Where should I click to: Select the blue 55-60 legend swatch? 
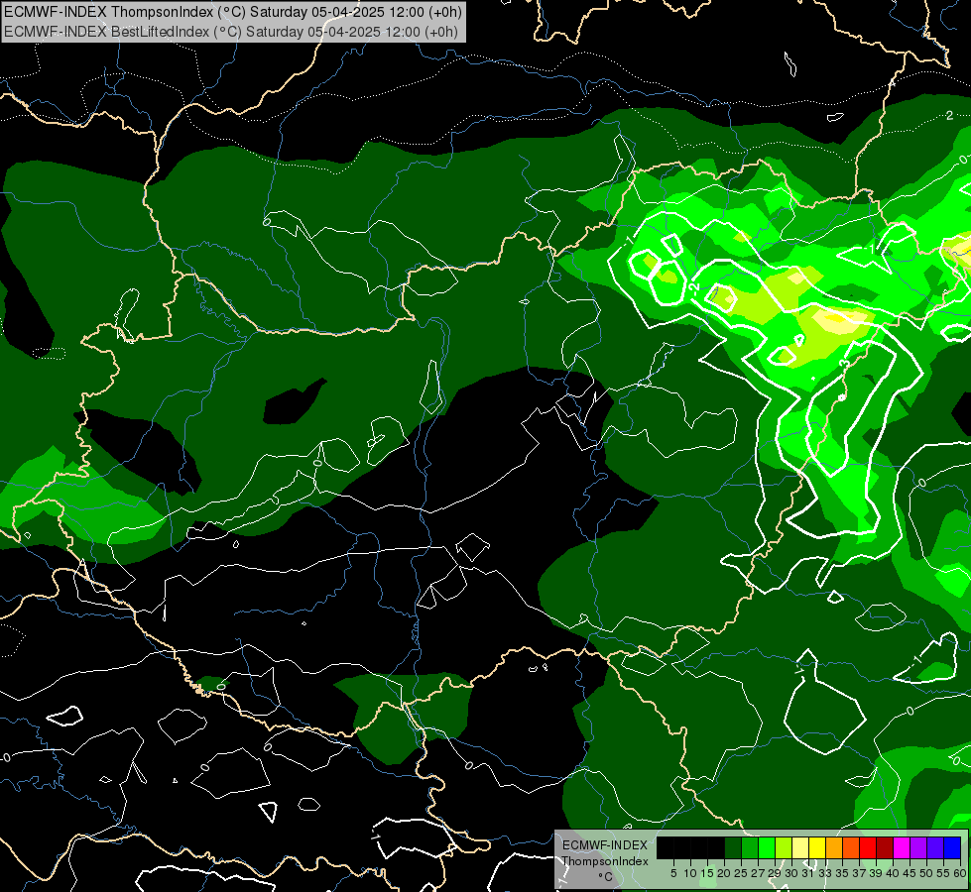(952, 847)
